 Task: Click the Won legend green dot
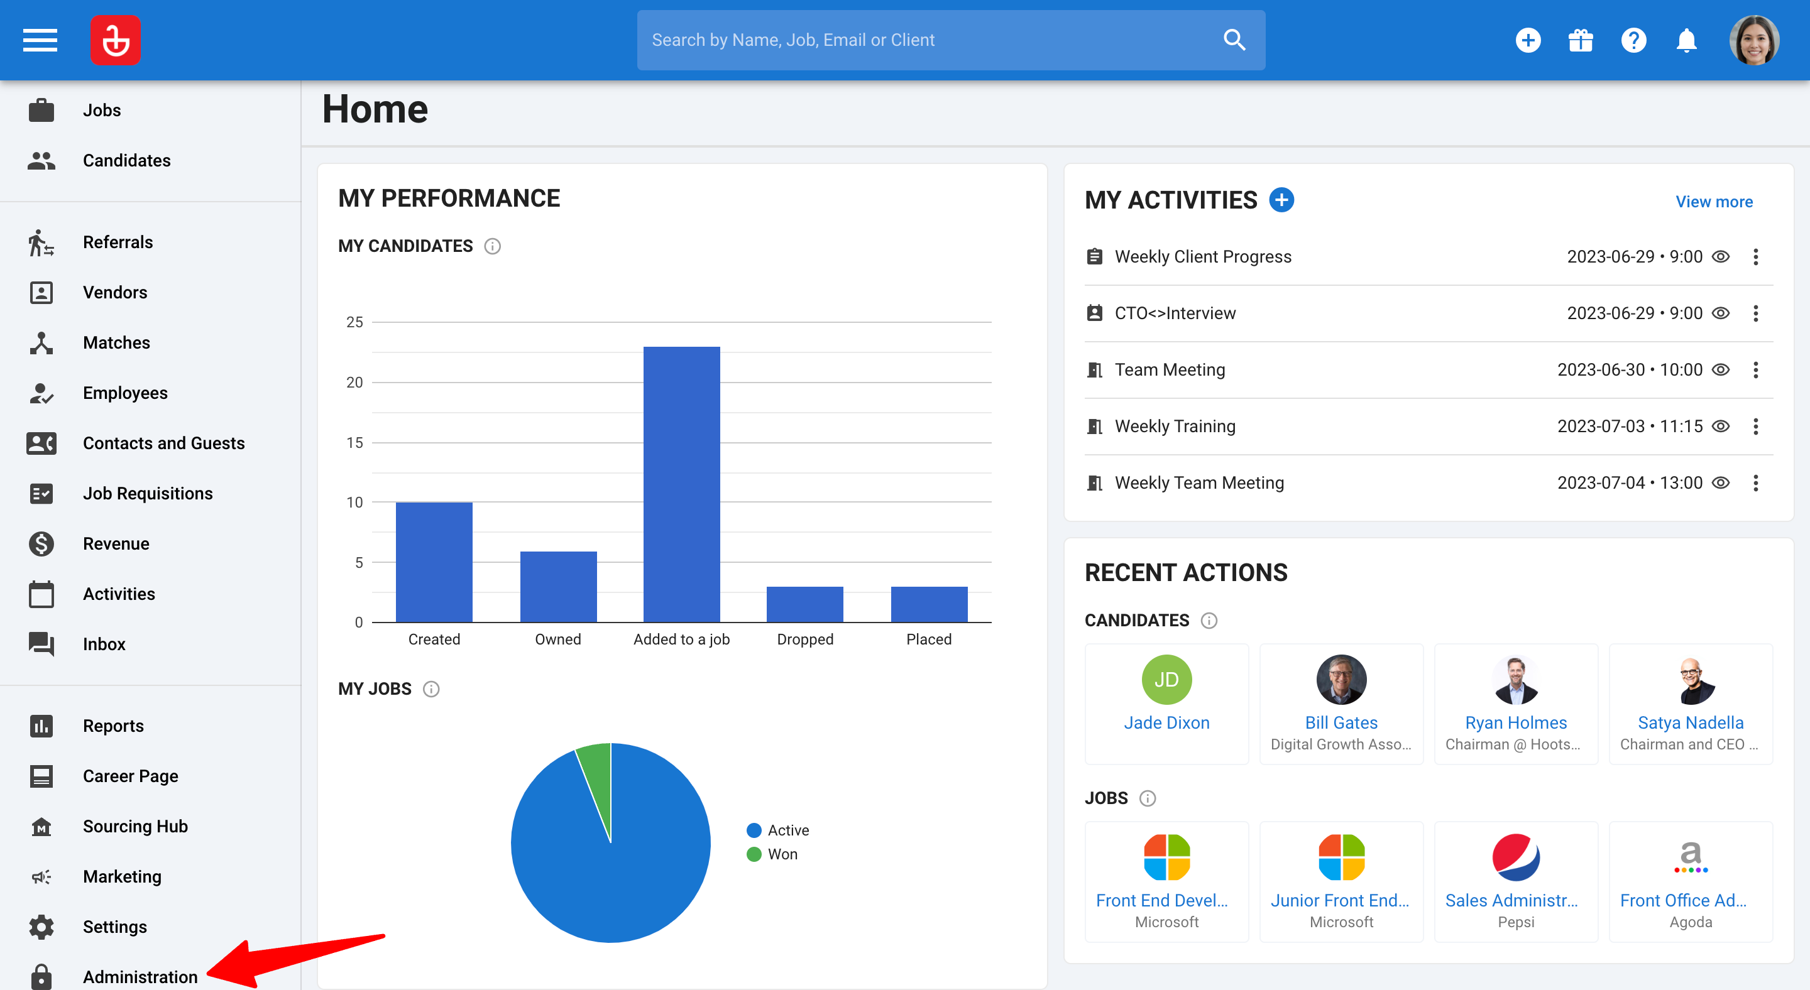754,854
